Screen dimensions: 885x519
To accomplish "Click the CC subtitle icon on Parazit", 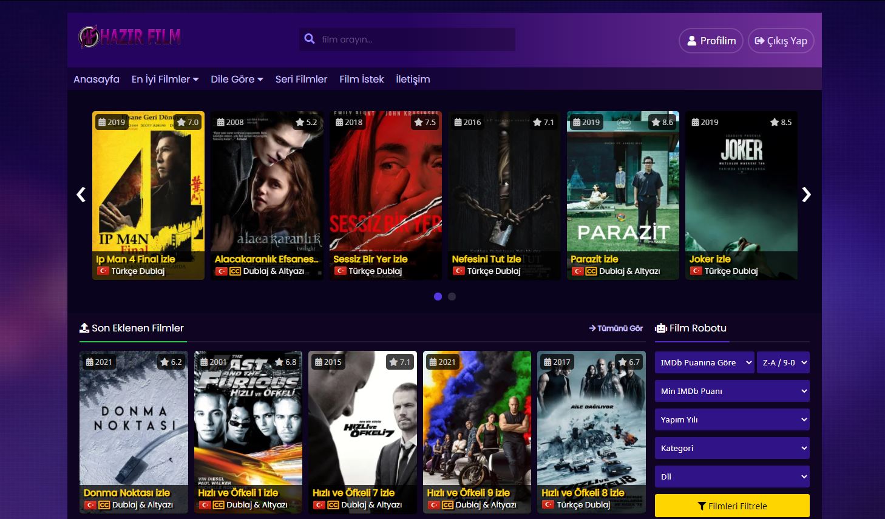I will coord(591,271).
